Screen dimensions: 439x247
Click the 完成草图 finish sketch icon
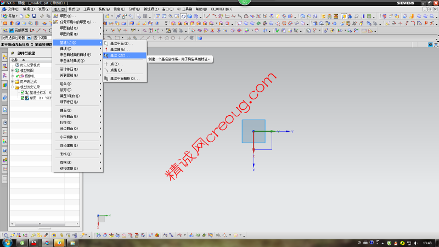coord(12,30)
